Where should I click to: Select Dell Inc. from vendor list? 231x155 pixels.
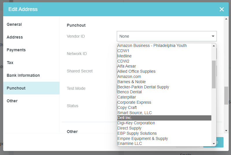(125, 118)
